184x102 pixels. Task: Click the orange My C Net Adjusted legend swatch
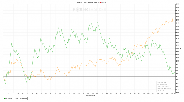(16, 98)
